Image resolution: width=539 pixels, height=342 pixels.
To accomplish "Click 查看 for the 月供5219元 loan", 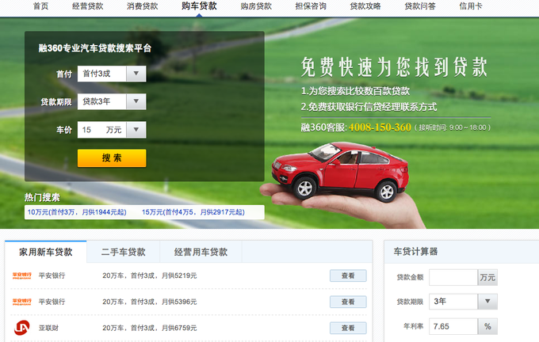I will 348,275.
